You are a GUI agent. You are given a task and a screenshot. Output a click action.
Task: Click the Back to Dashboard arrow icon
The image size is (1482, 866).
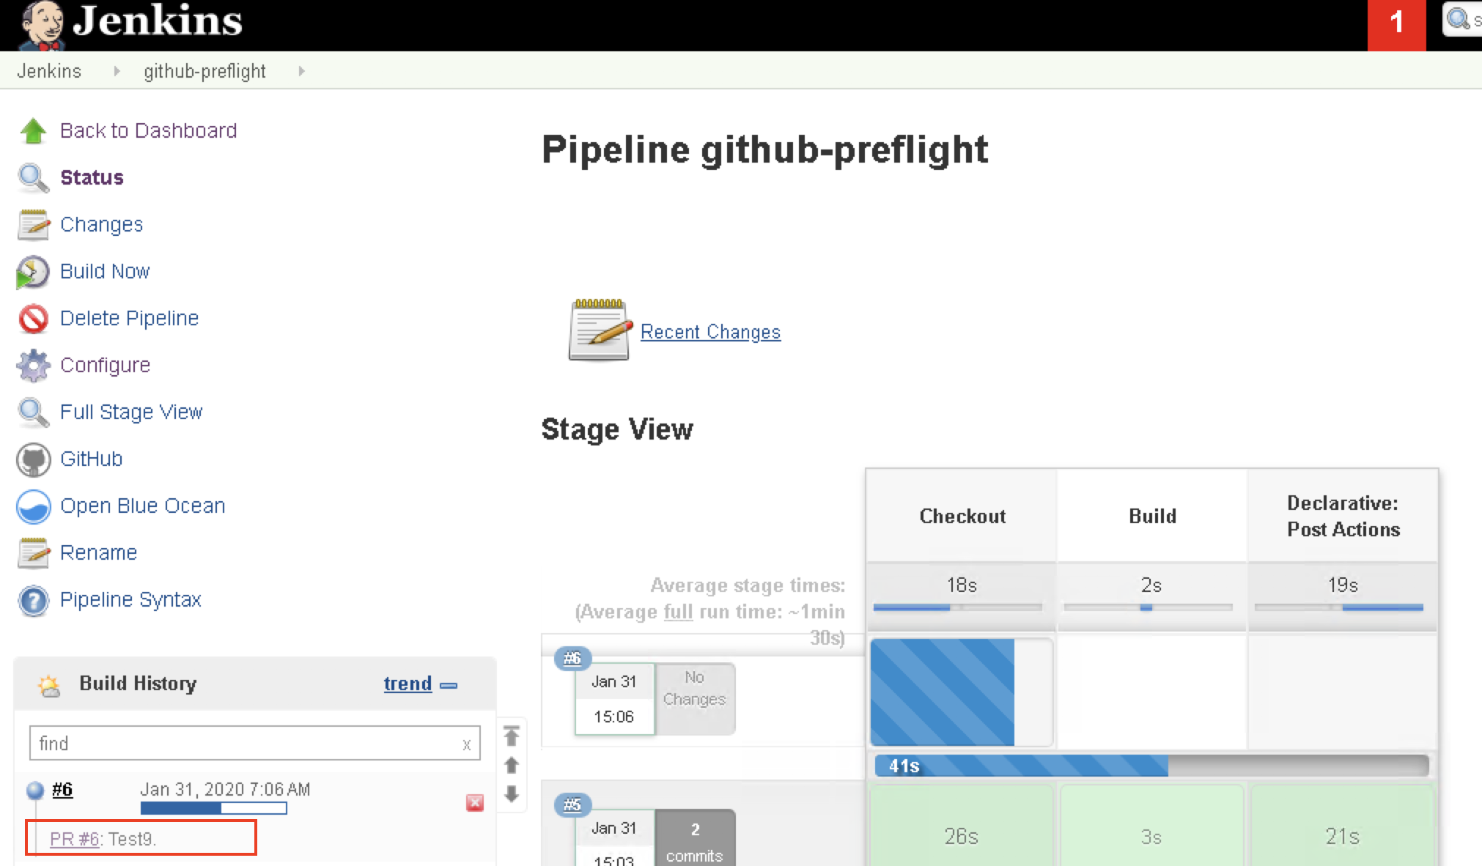pyautogui.click(x=33, y=131)
